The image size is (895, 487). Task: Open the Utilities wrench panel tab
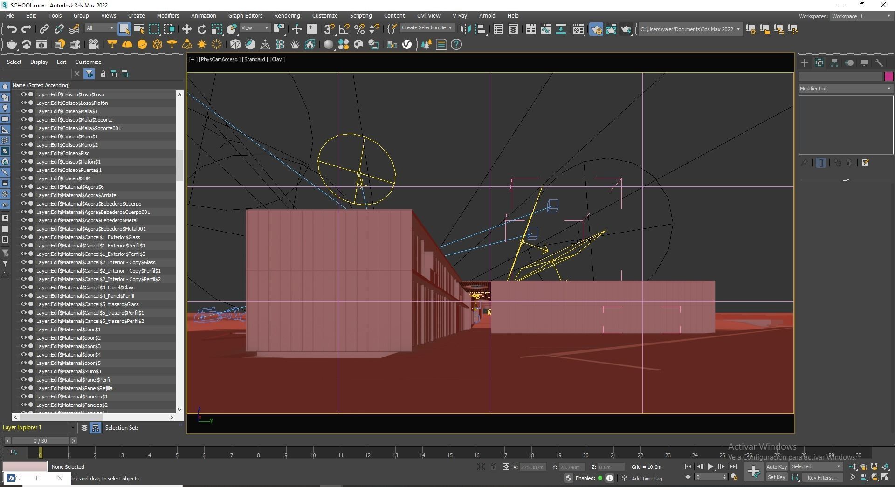[x=879, y=63]
